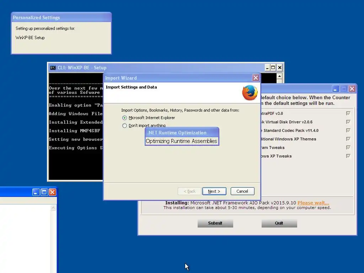364x273 pixels.
Task: Toggle additional Windows XP Themes checkbox
Action: [348, 139]
